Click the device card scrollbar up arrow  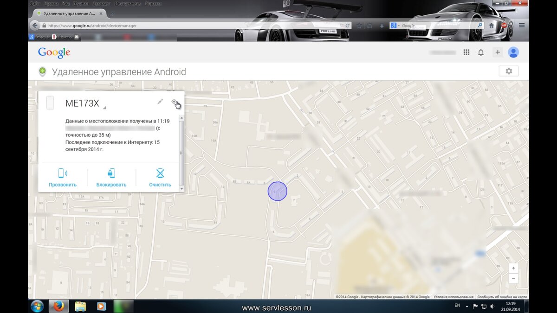tap(181, 118)
